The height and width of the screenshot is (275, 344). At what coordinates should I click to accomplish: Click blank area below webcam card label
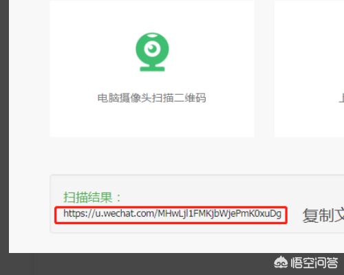152,120
